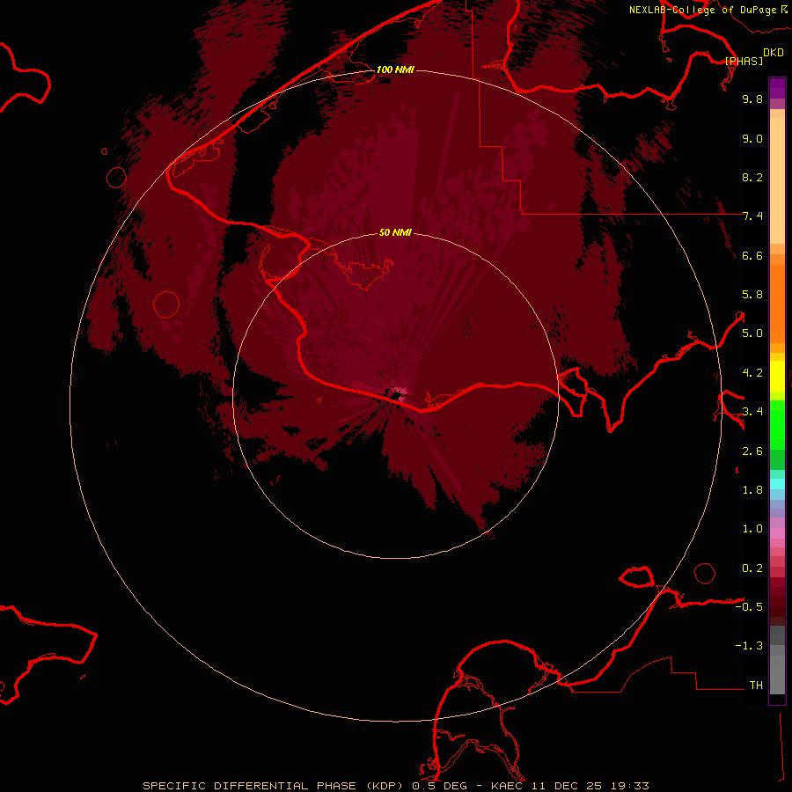The width and height of the screenshot is (792, 792).
Task: Select the 0.2 scale label
Action: pos(752,568)
